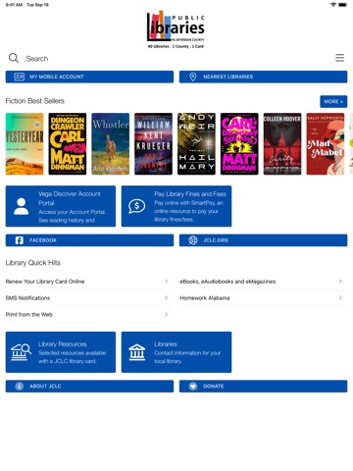Select Renew Your Library Card Online
The image size is (353, 471).
click(89, 282)
